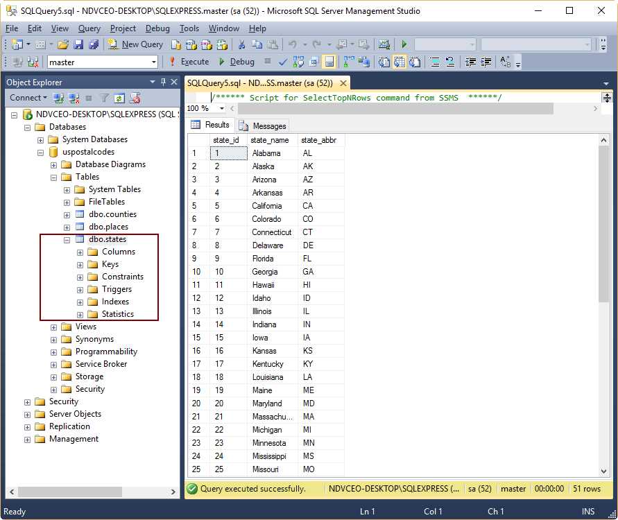Click the results grid vertical scrollbar thumb
Screen dimensions: 618x520
(603, 224)
